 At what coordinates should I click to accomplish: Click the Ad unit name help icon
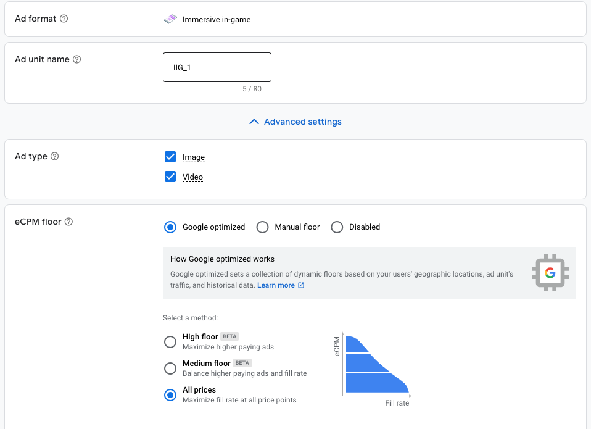click(x=77, y=60)
